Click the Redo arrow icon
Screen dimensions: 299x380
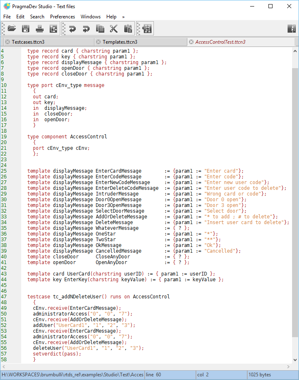pyautogui.click(x=86, y=29)
